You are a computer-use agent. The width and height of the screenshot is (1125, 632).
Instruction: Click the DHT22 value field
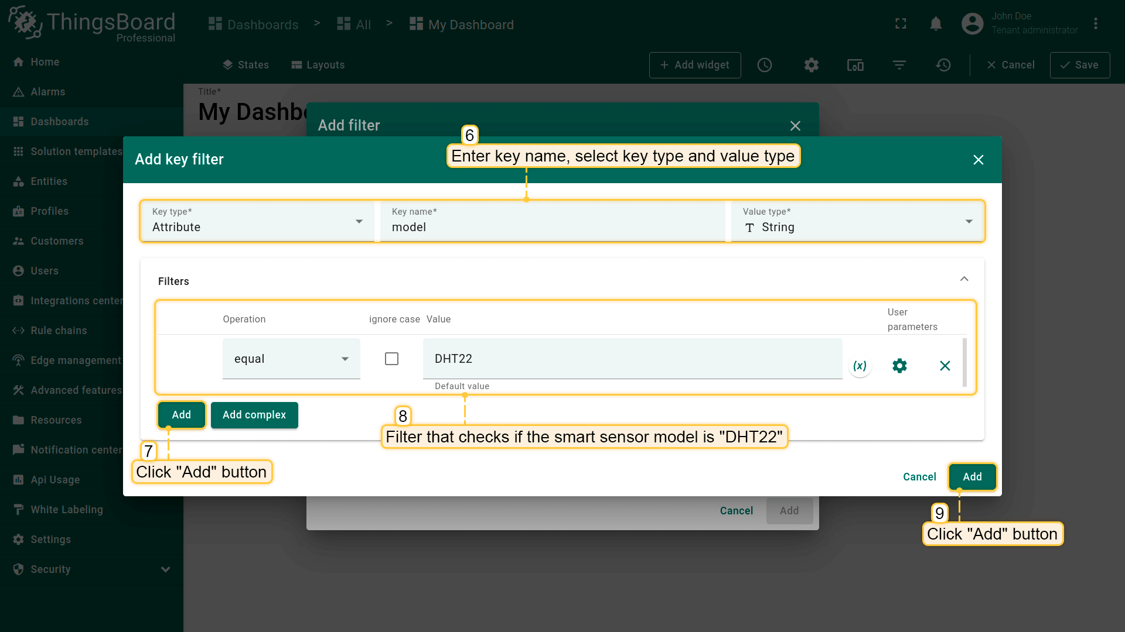click(632, 359)
